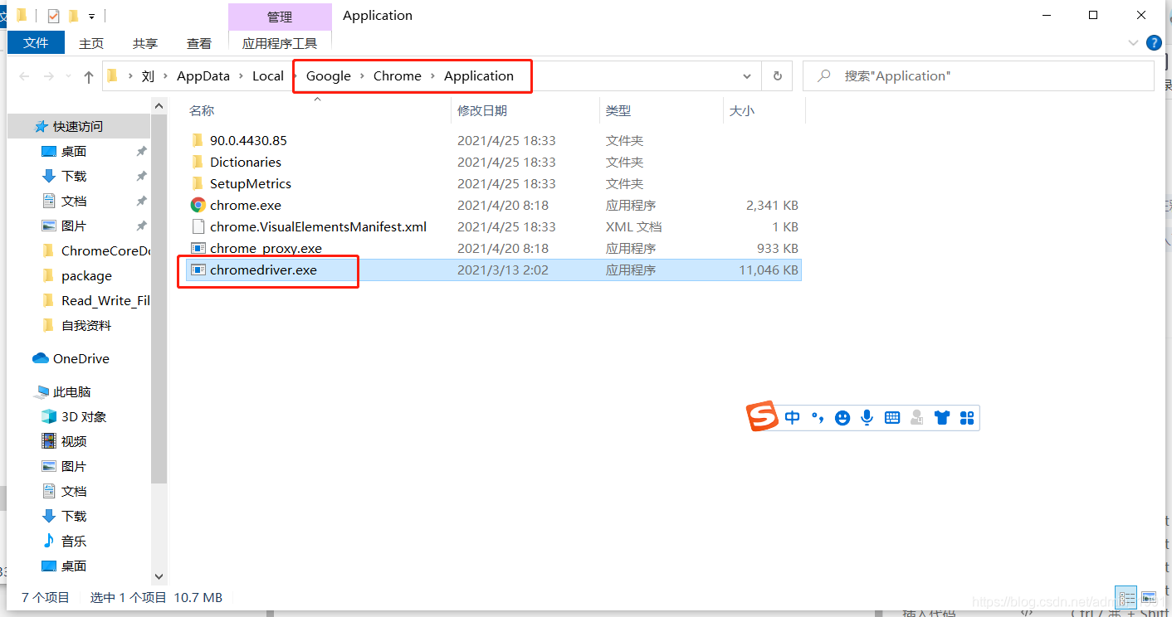
Task: Click the Explorer help question mark icon
Action: 1154,43
